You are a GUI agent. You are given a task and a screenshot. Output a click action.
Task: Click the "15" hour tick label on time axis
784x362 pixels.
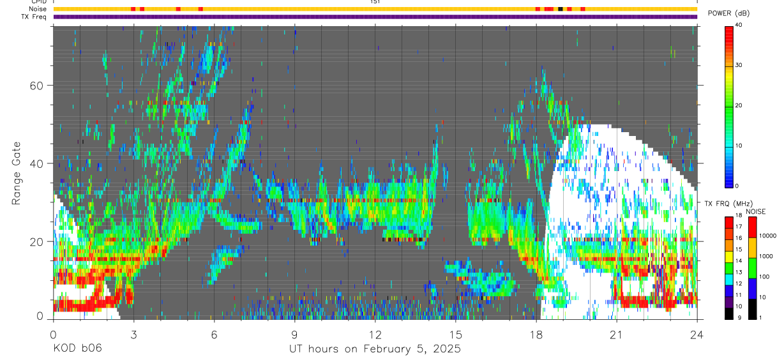click(456, 334)
